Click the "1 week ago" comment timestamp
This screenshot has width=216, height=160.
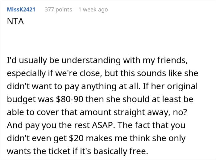tap(93, 10)
